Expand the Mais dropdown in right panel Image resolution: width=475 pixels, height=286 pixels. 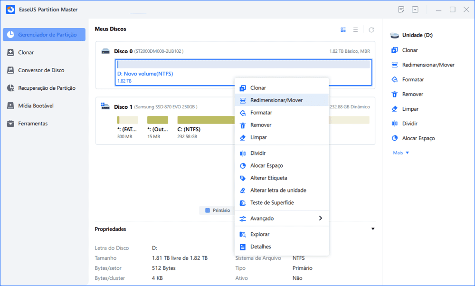pos(401,153)
